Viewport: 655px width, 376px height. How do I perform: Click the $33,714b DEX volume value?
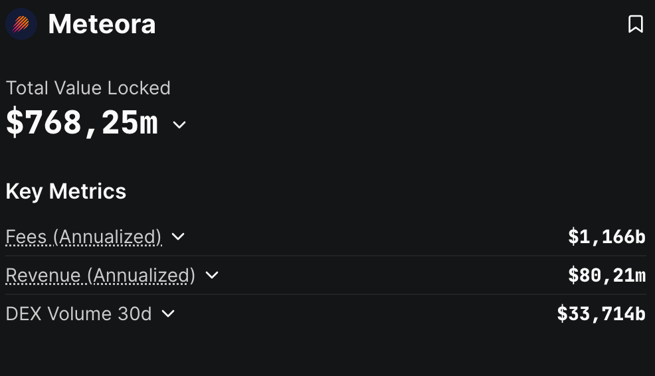click(x=601, y=314)
